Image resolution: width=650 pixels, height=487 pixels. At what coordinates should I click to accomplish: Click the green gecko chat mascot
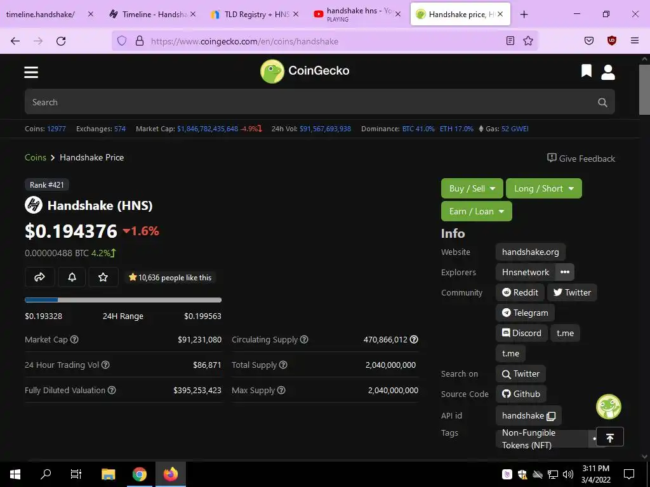pyautogui.click(x=609, y=406)
